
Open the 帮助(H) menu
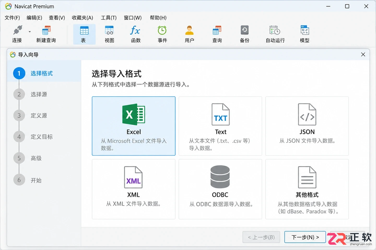pyautogui.click(x=158, y=18)
